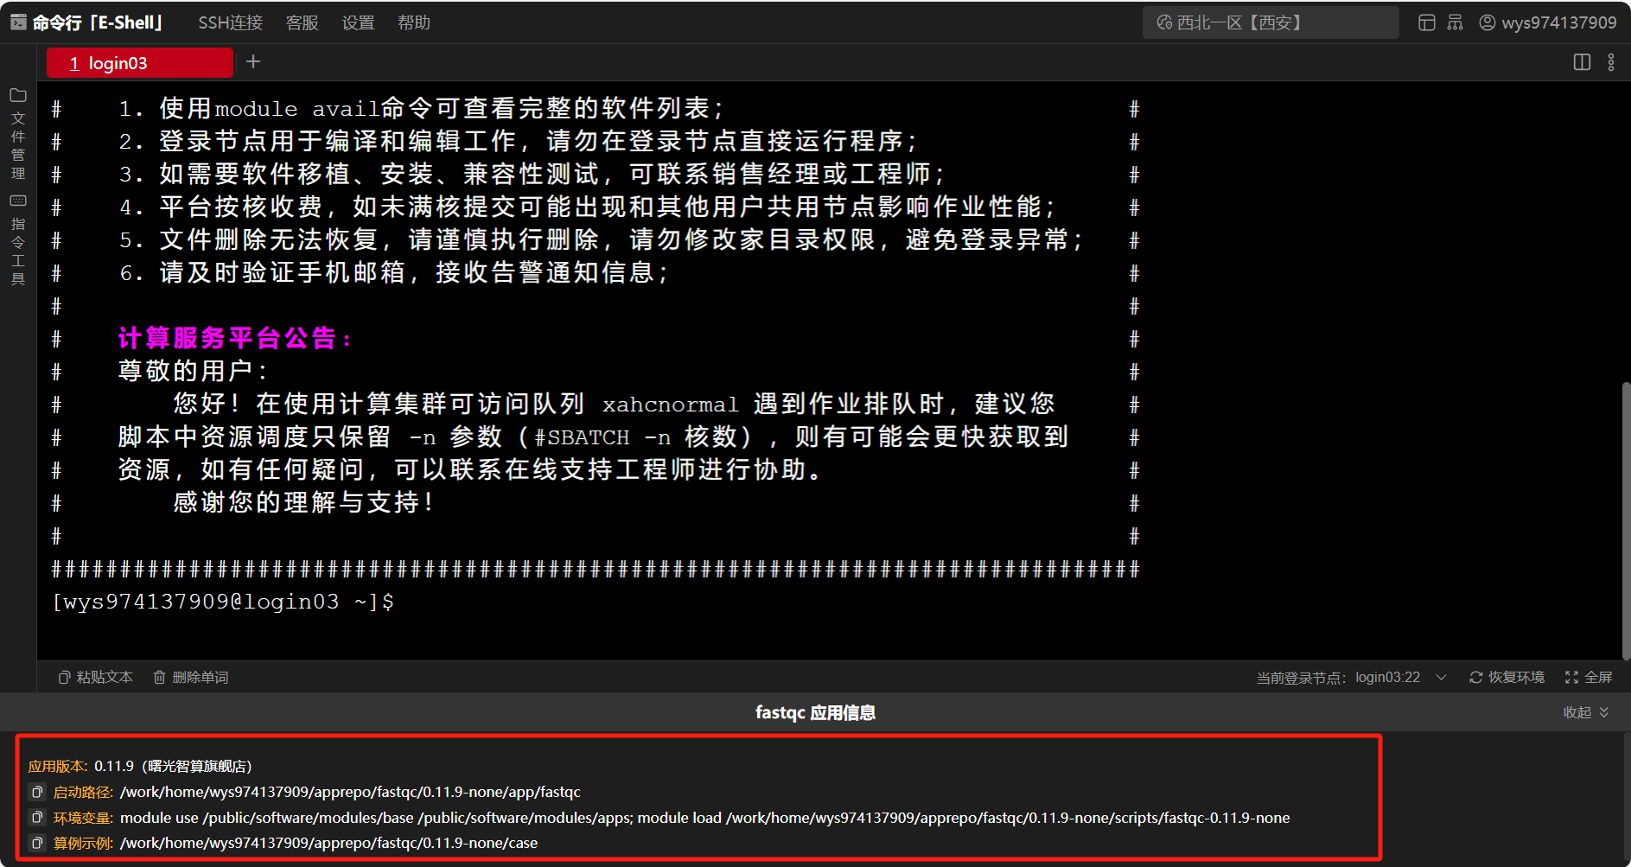This screenshot has height=867, width=1631.
Task: Open a new tab with the plus button
Action: [x=252, y=61]
